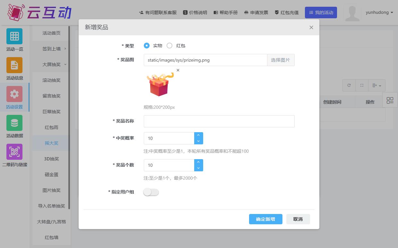The image size is (398, 248).
Task: Decrease the 中奖概率 value
Action: pos(198,141)
